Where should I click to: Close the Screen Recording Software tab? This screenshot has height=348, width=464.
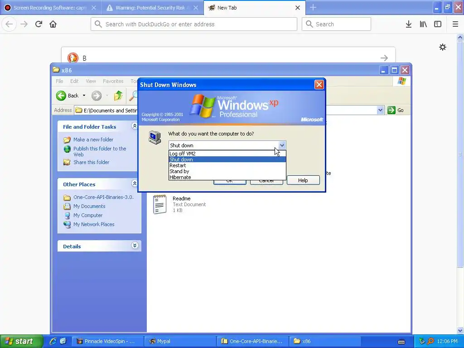click(x=93, y=8)
